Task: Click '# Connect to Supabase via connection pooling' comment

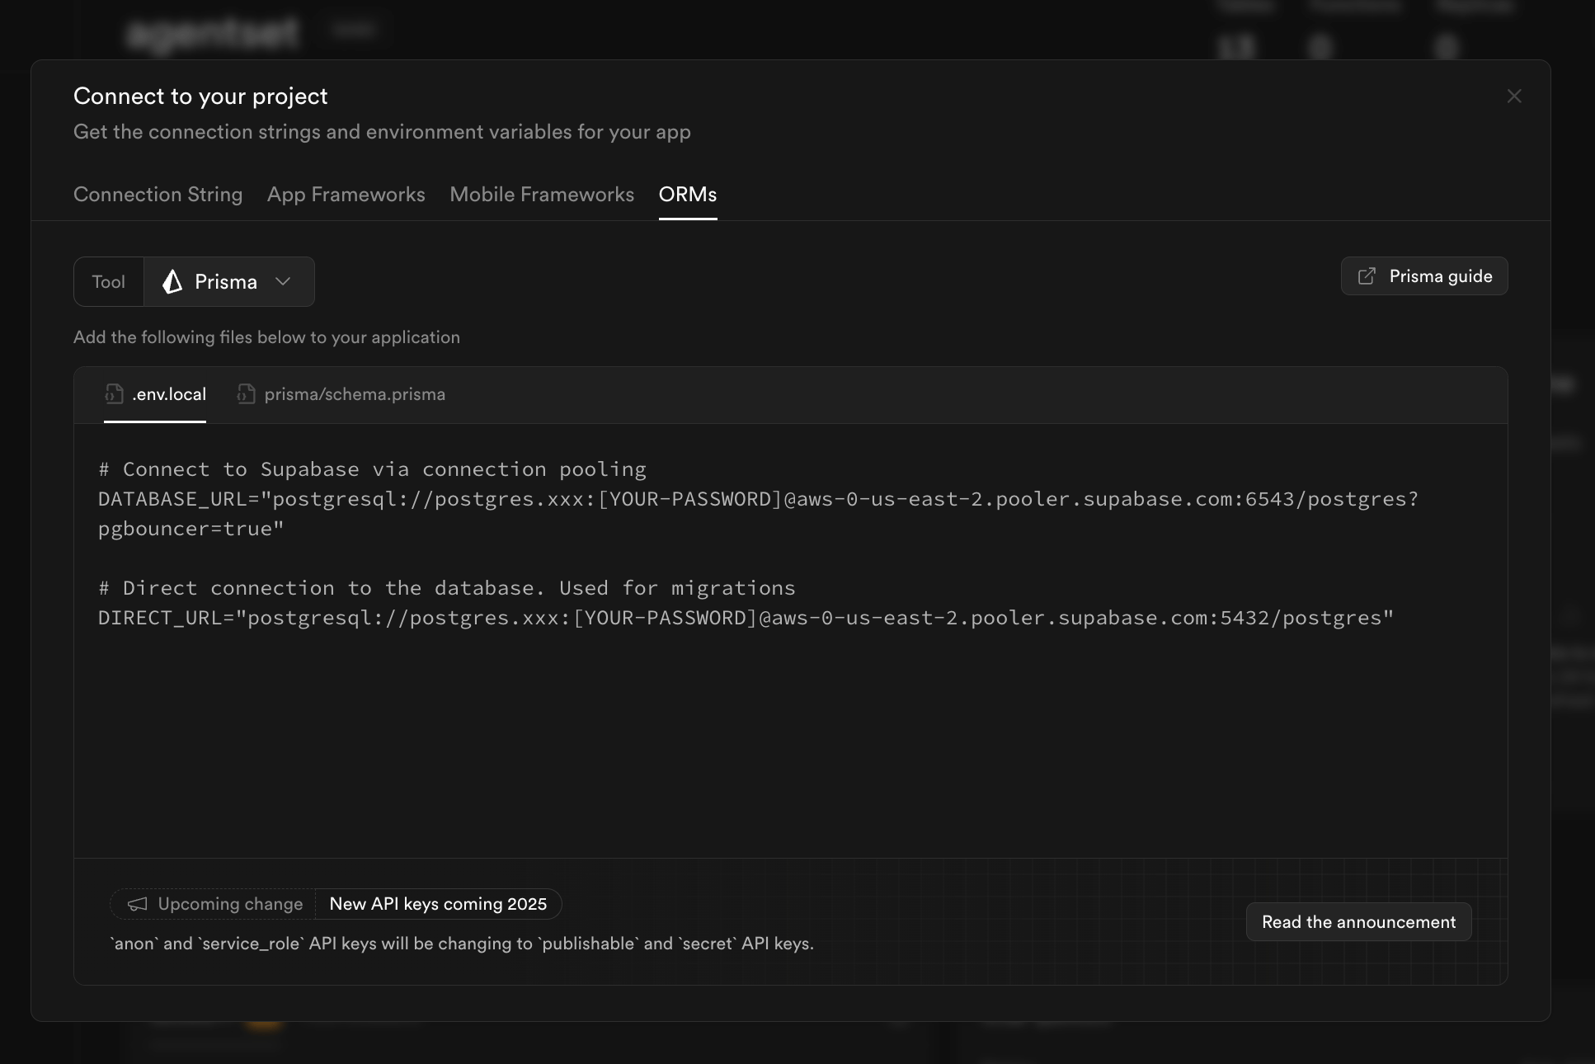Action: [372, 469]
